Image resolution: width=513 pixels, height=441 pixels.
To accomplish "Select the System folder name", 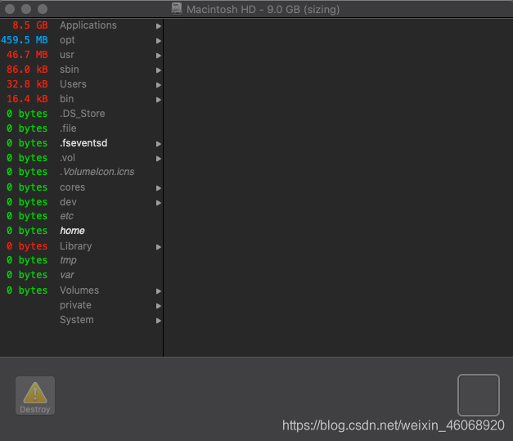I will click(77, 320).
